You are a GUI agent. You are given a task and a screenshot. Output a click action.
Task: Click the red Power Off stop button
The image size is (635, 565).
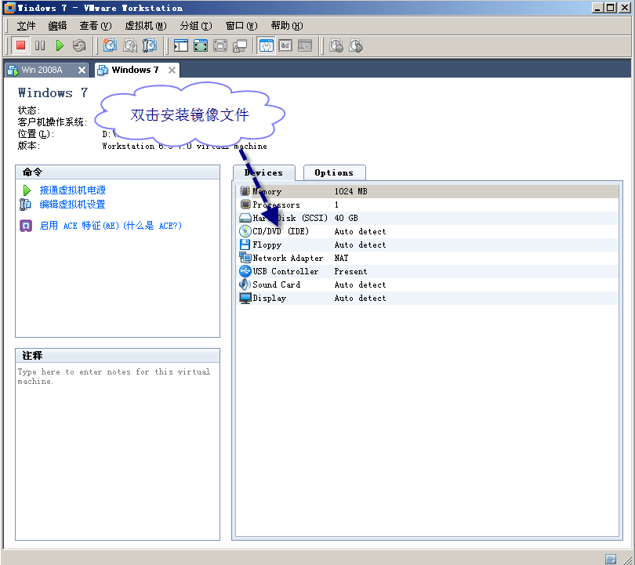click(20, 45)
